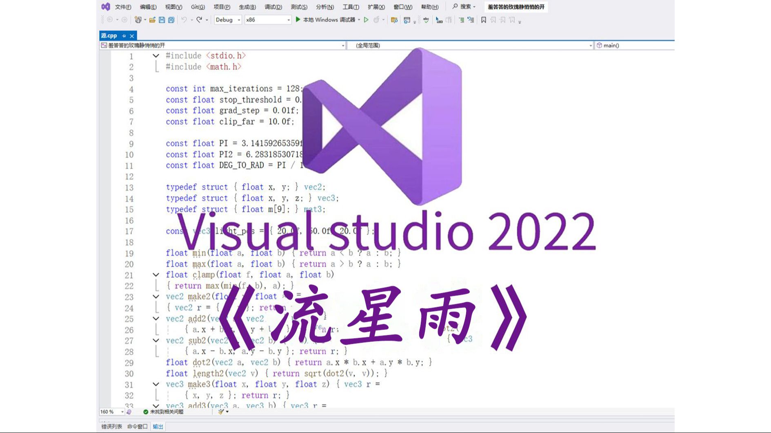Screen dimensions: 771x433
Task: Close the 源.cpp tab
Action: point(132,36)
